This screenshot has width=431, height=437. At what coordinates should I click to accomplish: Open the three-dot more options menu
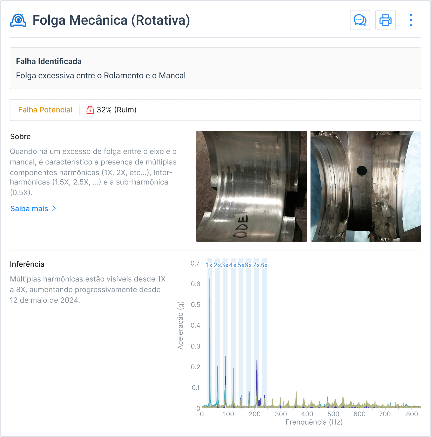(411, 20)
